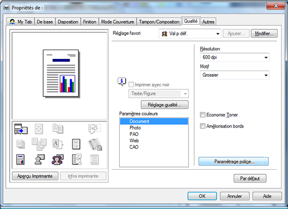Open the Motif Grossier dropdown
The height and width of the screenshot is (209, 288).
point(234,75)
